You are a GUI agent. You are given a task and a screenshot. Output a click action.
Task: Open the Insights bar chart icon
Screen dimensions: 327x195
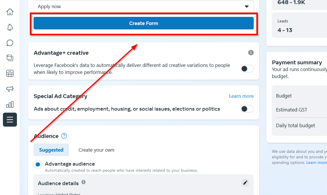pos(10,104)
